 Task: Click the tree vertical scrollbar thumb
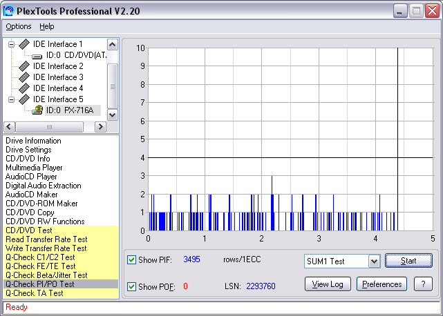(113, 86)
